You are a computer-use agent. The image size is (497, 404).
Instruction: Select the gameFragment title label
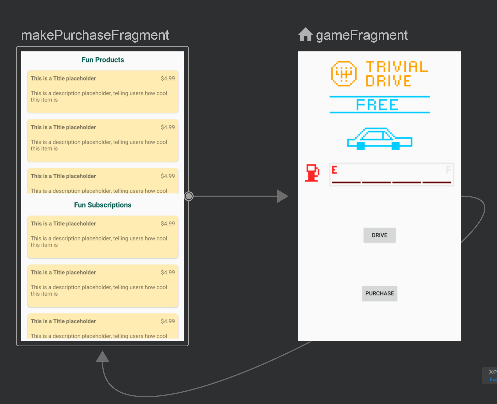(x=362, y=35)
